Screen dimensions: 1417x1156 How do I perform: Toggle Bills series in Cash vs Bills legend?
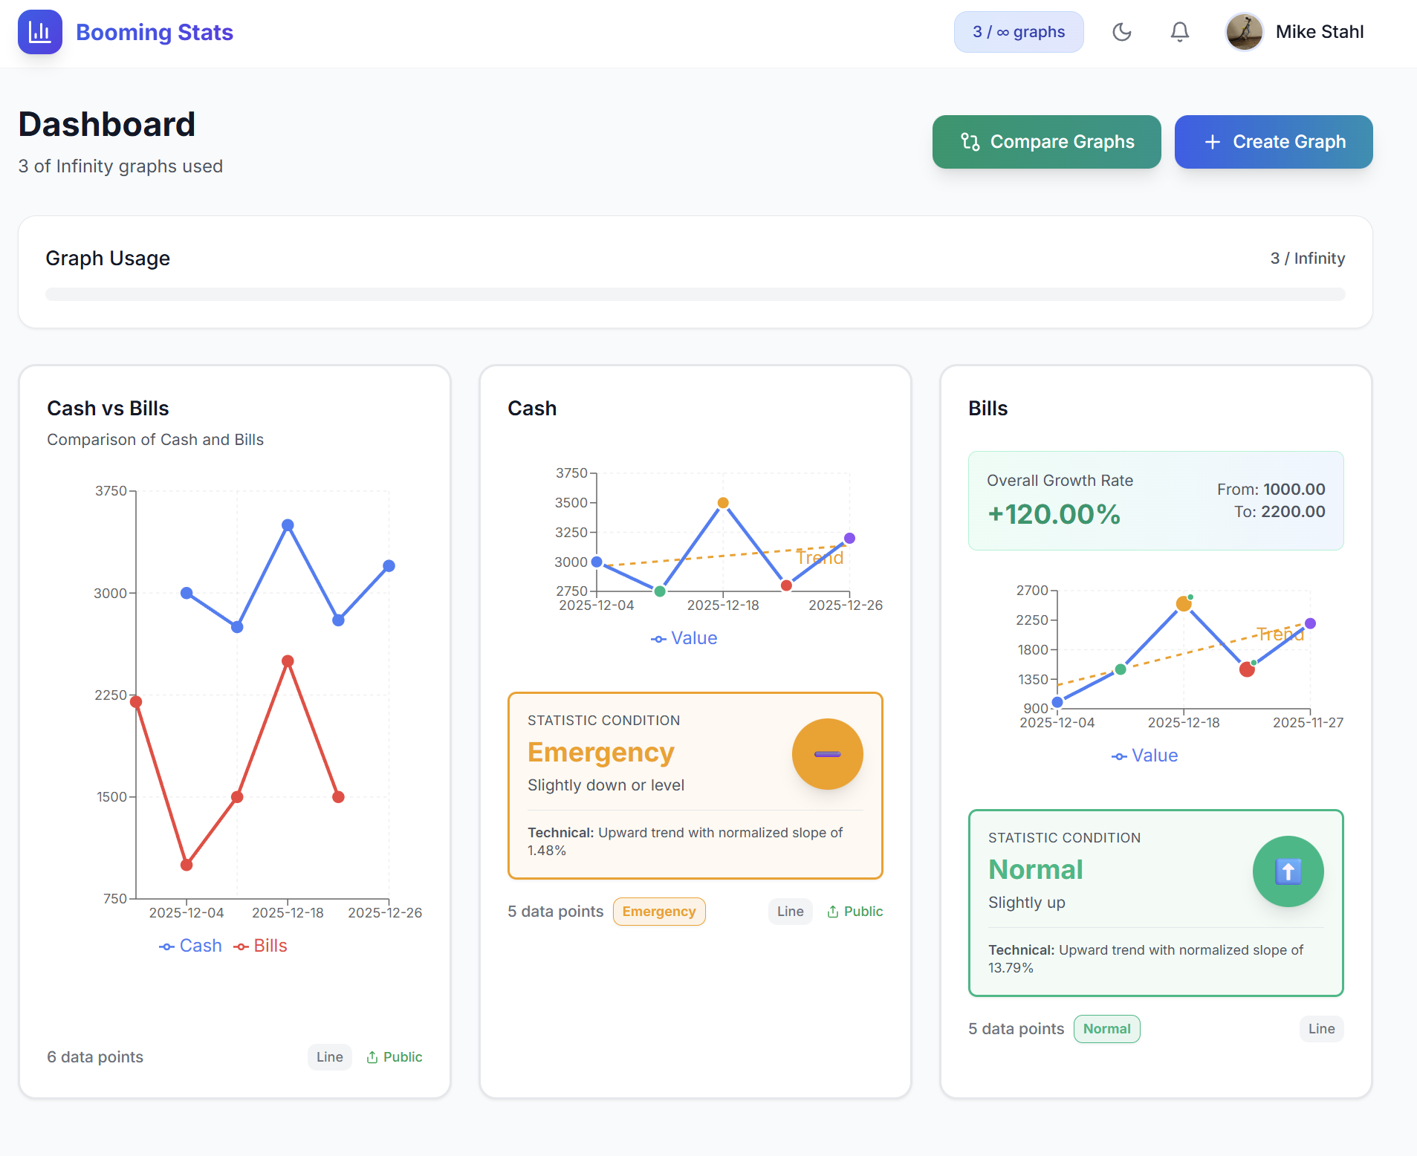(261, 946)
